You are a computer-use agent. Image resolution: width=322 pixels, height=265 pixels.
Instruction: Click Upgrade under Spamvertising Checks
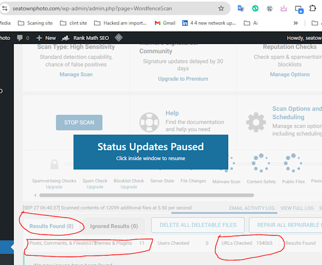tap(54, 187)
